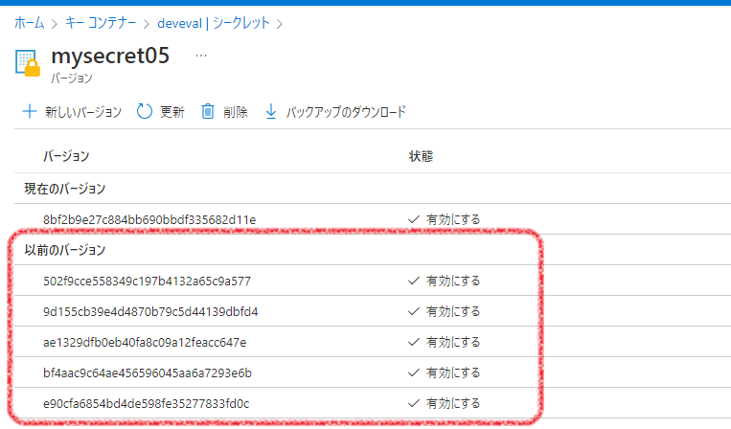Navigate to キー コンテナー breadcrumb

(x=102, y=22)
